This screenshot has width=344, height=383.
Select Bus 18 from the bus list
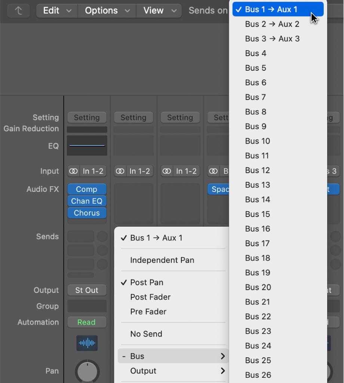tap(278, 258)
